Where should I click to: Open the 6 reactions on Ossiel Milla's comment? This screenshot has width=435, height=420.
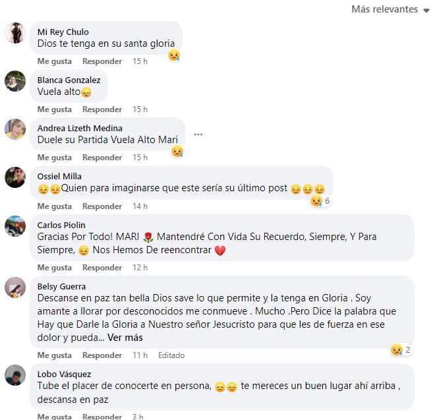coord(320,200)
